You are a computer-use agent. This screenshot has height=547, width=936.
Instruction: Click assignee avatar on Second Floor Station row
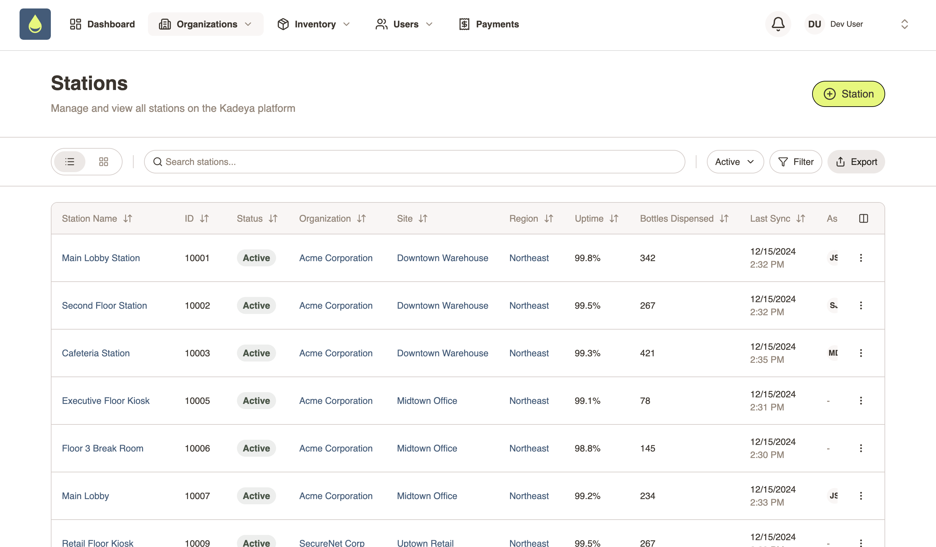833,305
